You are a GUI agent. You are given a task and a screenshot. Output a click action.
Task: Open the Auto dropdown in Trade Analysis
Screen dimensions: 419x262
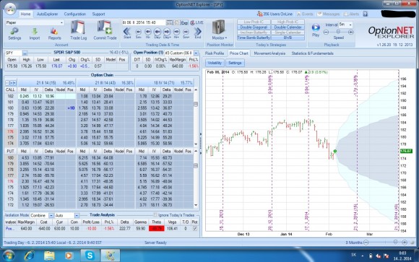(77, 215)
